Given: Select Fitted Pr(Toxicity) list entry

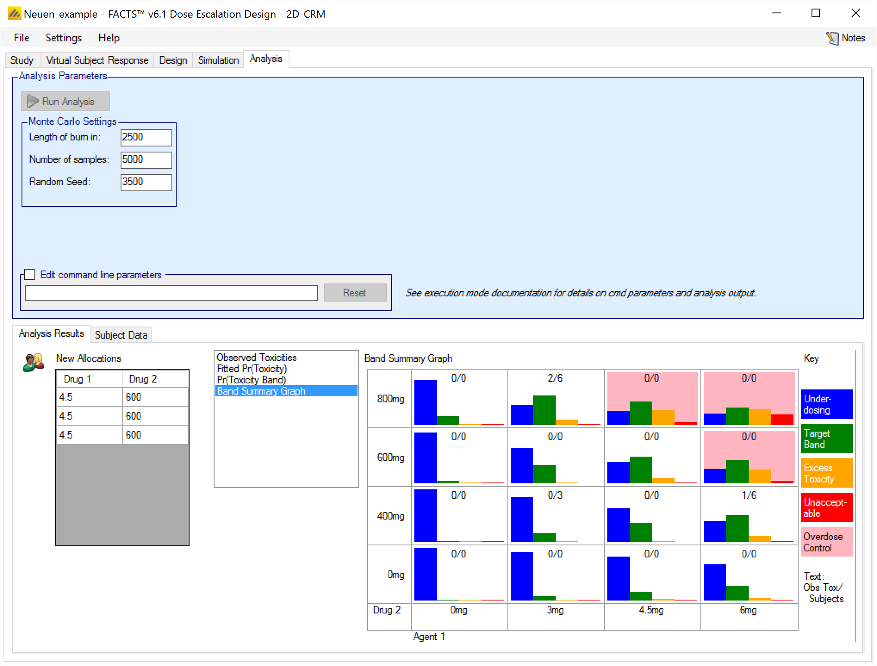Looking at the screenshot, I should coord(252,369).
